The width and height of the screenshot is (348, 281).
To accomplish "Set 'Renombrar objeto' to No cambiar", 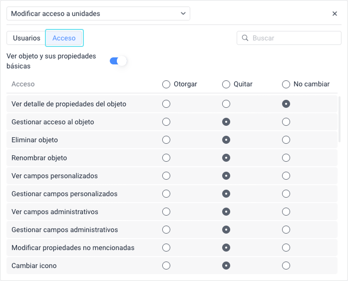I will pyautogui.click(x=286, y=158).
